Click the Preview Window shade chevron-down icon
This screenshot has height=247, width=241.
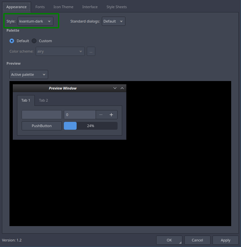(115, 88)
